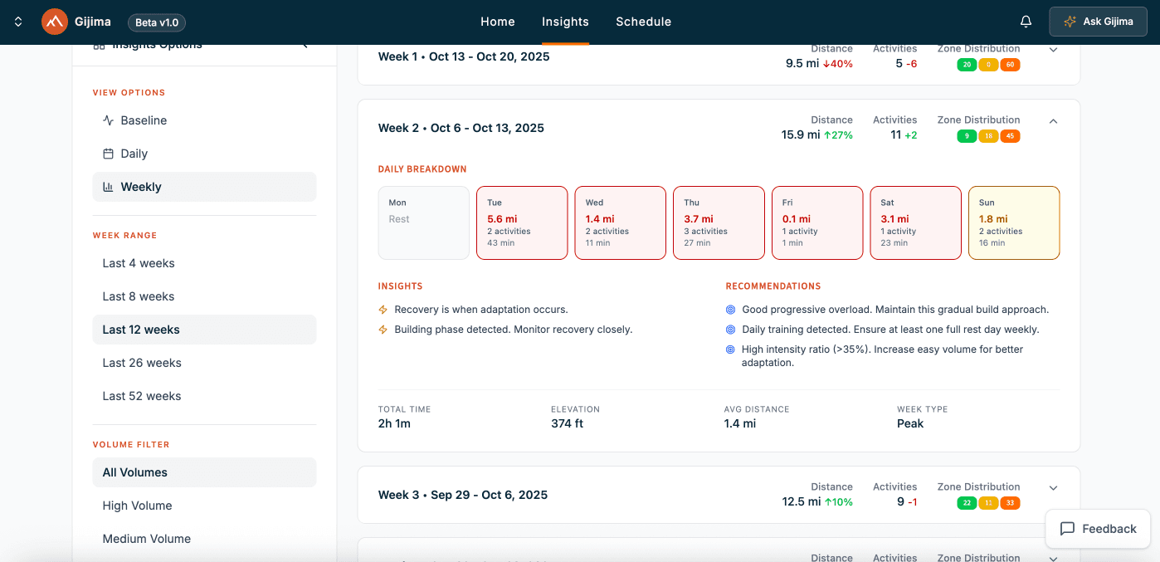Click the workspace switcher arrows icon
1160x562 pixels.
click(18, 22)
